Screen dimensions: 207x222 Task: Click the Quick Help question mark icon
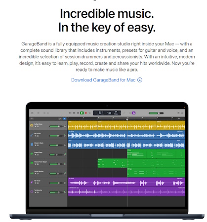[38, 113]
